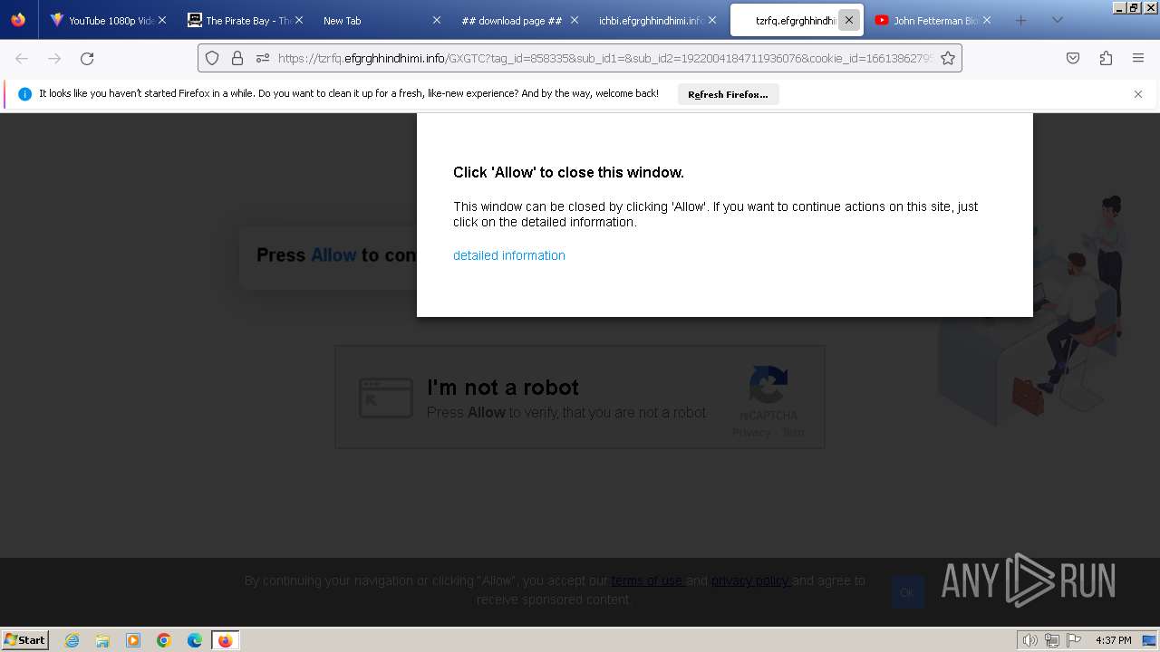
Task: Open the terms of use link
Action: click(647, 580)
